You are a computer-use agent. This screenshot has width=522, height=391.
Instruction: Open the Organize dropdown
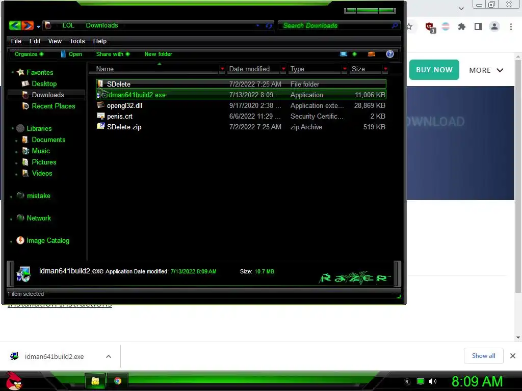tap(29, 54)
